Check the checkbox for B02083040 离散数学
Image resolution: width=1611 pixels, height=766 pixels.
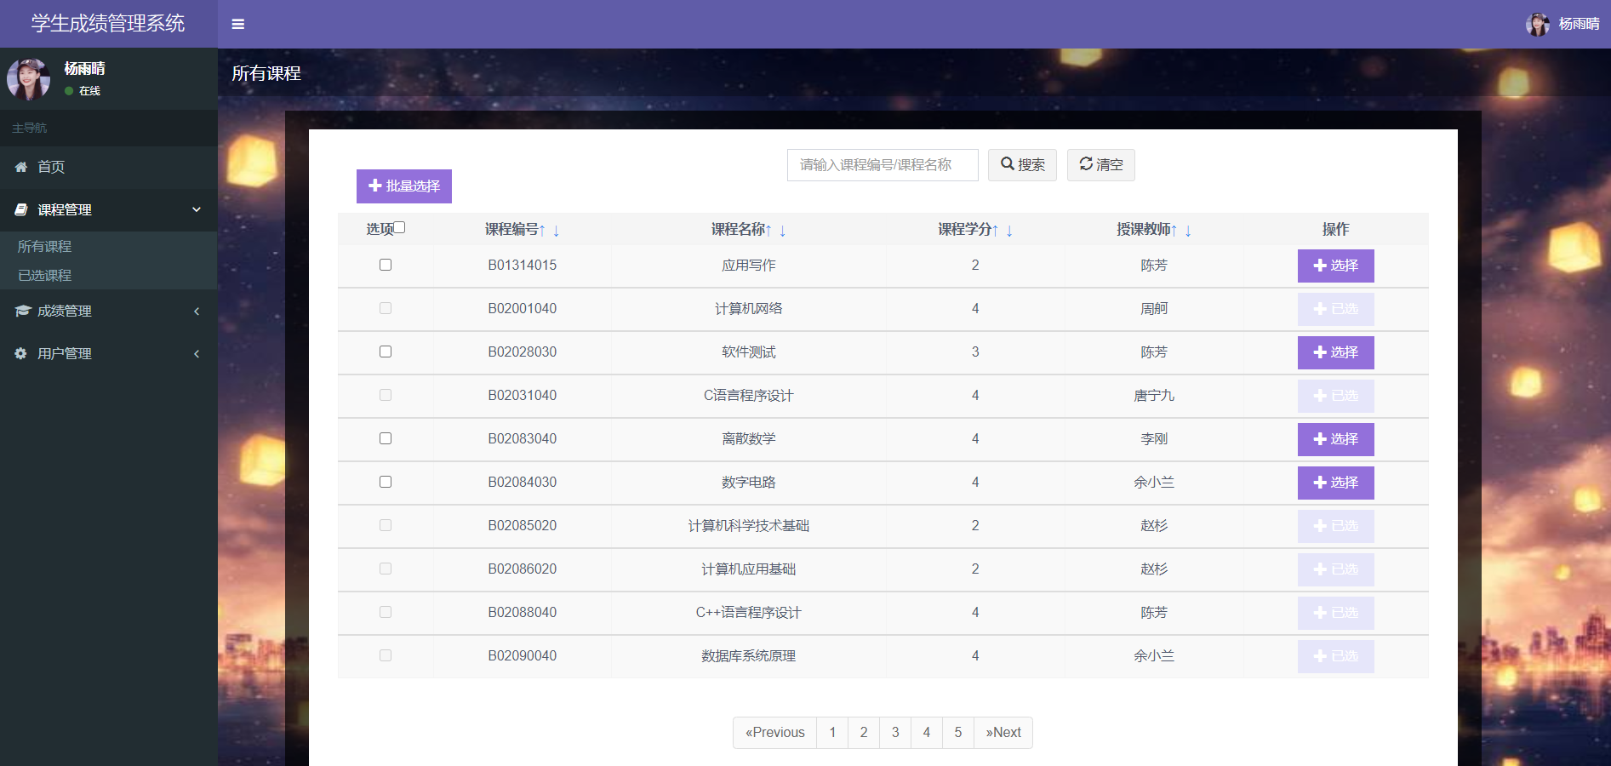(386, 438)
